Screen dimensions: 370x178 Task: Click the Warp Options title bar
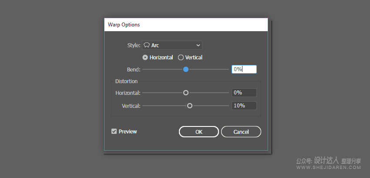pos(185,25)
